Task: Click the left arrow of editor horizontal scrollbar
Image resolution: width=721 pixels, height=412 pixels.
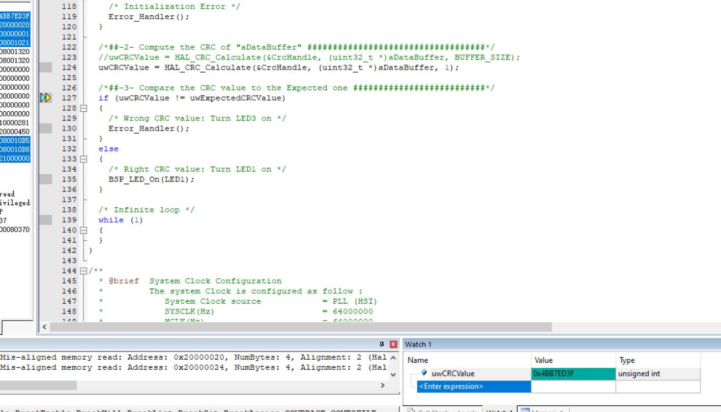Action: point(44,327)
